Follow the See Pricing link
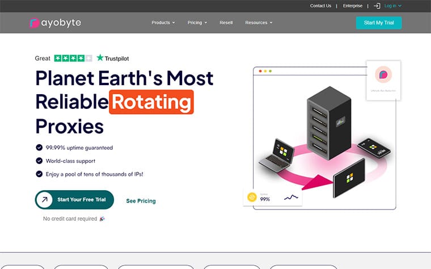431x269 pixels. click(x=141, y=201)
